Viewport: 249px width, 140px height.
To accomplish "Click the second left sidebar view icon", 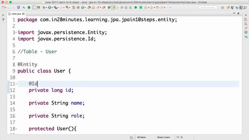I will [3, 19].
